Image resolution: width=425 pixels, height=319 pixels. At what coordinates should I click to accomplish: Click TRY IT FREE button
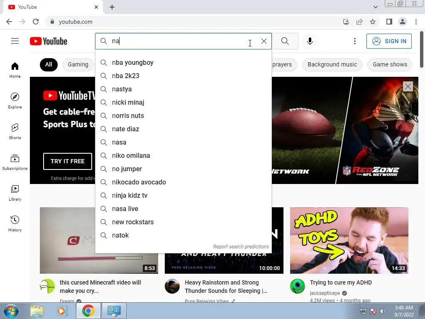[x=68, y=161]
